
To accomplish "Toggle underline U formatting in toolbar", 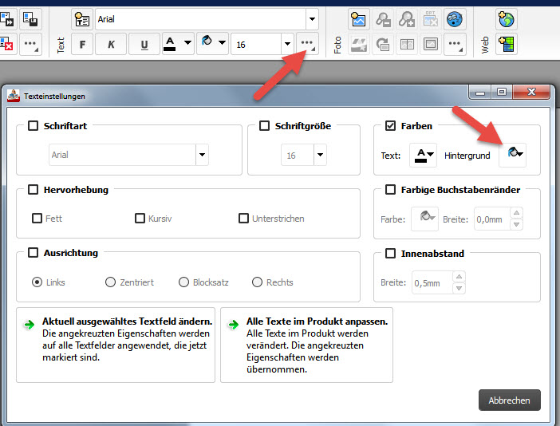I will point(144,44).
